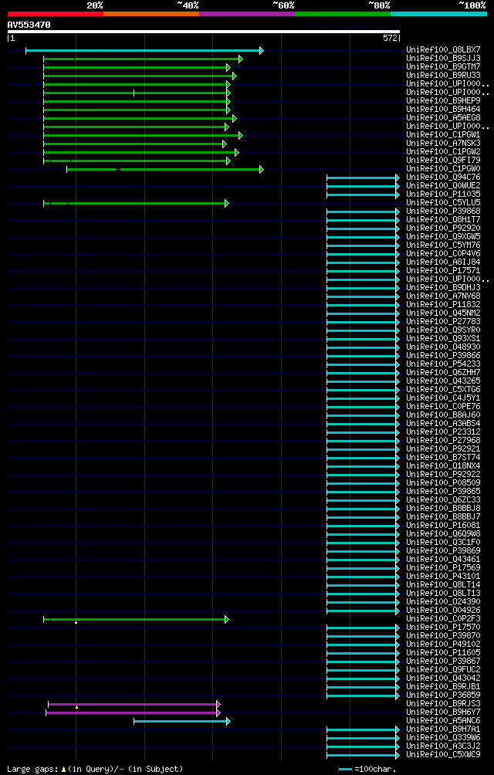The image size is (494, 775).
Task: Select the UniRef100_Q9FI79 hit label
Action: tap(443, 160)
